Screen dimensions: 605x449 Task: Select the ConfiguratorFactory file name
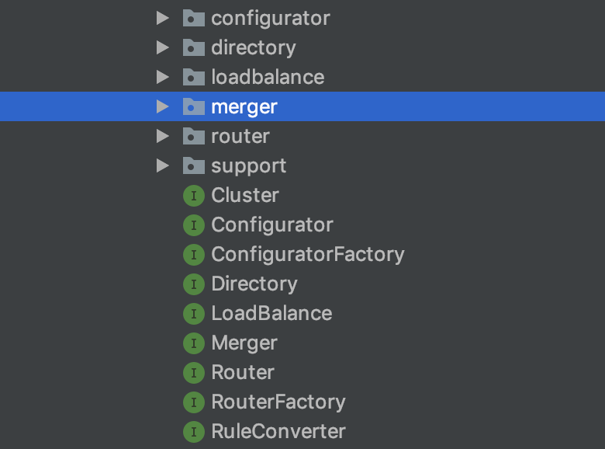click(307, 255)
